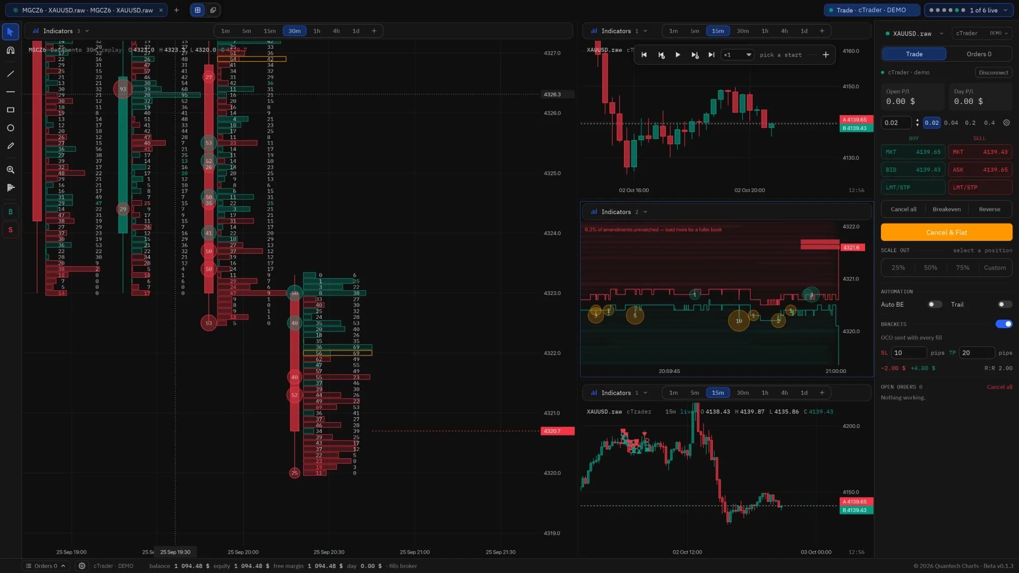This screenshot has width=1019, height=573.
Task: Click the pop-out window layout icon
Action: (213, 10)
